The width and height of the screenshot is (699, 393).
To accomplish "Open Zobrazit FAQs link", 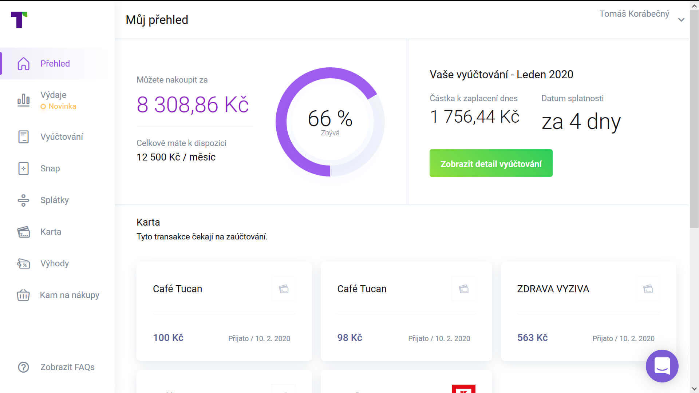I will (67, 367).
